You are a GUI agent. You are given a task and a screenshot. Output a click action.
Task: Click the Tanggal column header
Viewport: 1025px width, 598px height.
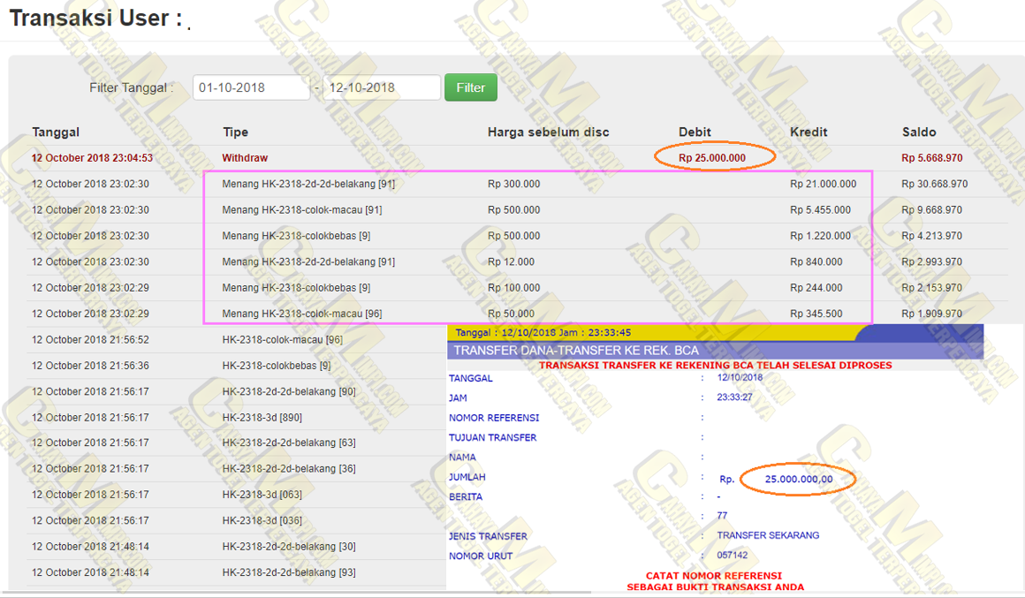click(x=56, y=132)
